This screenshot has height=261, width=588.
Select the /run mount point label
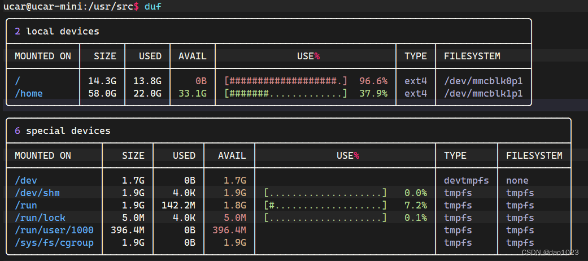point(26,206)
